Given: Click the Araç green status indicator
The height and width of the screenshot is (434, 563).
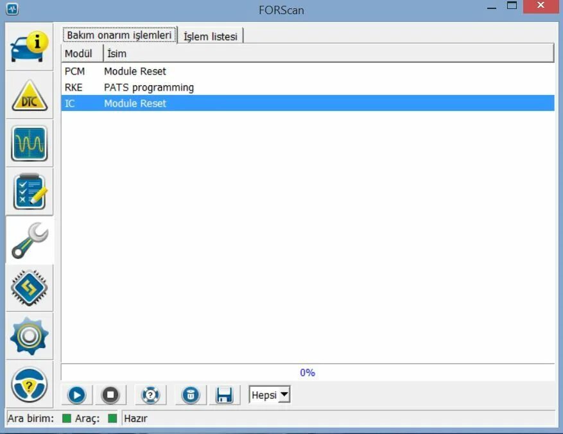Looking at the screenshot, I should pos(112,418).
